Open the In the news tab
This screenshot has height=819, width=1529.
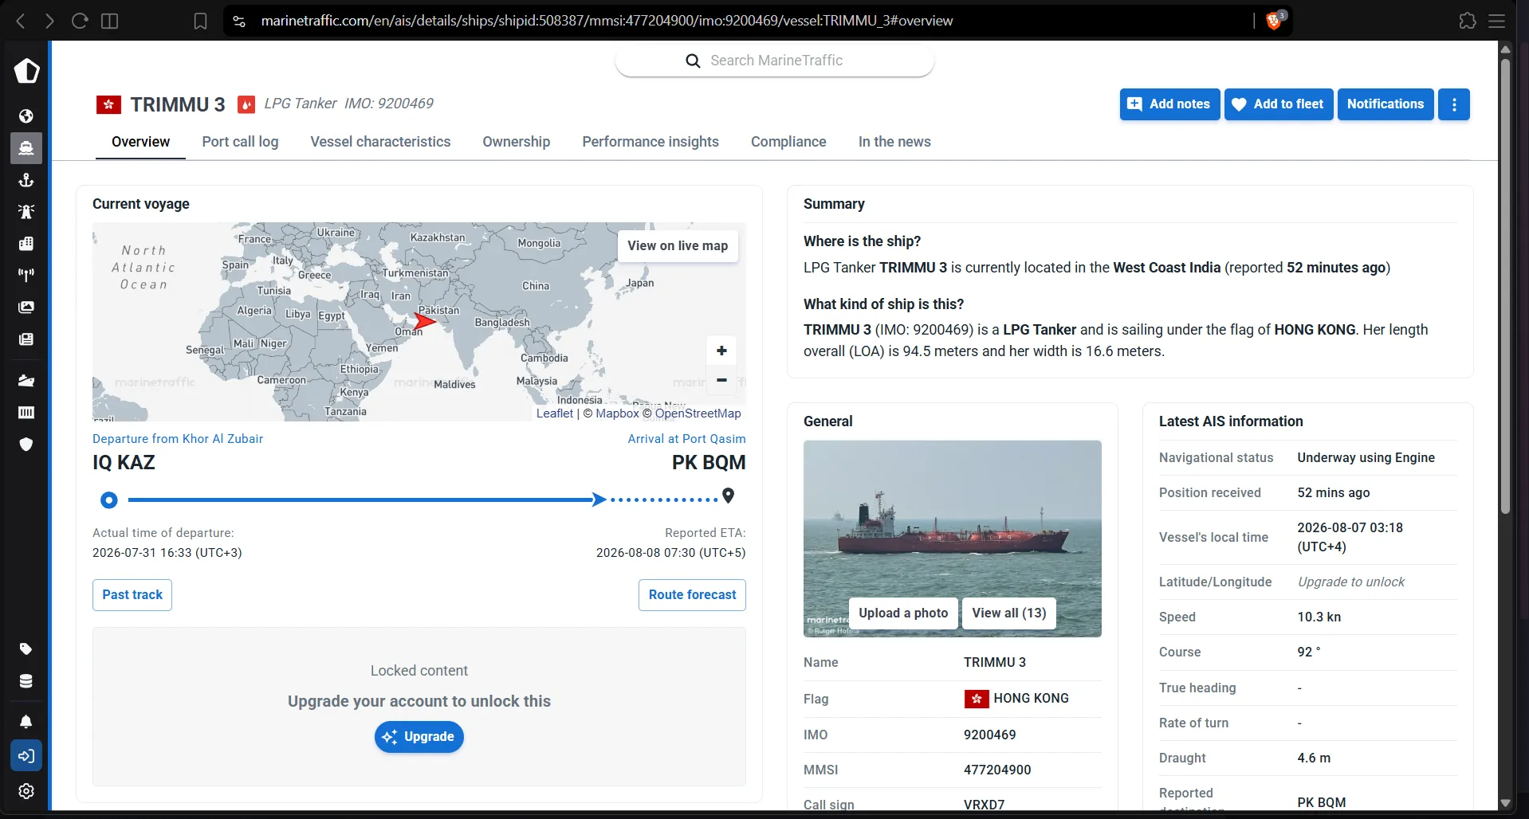pos(894,142)
